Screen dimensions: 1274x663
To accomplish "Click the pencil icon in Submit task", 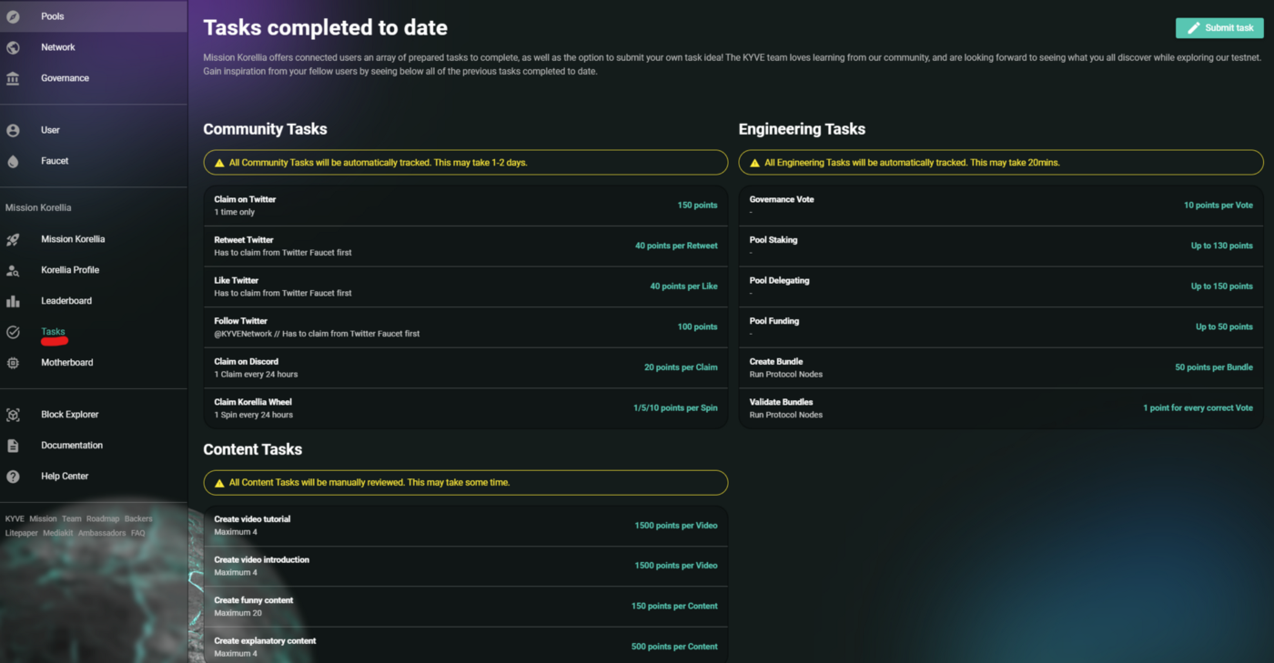I will click(x=1193, y=28).
